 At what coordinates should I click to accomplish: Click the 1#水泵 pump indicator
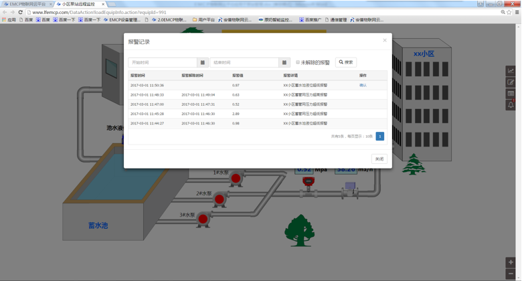236,179
